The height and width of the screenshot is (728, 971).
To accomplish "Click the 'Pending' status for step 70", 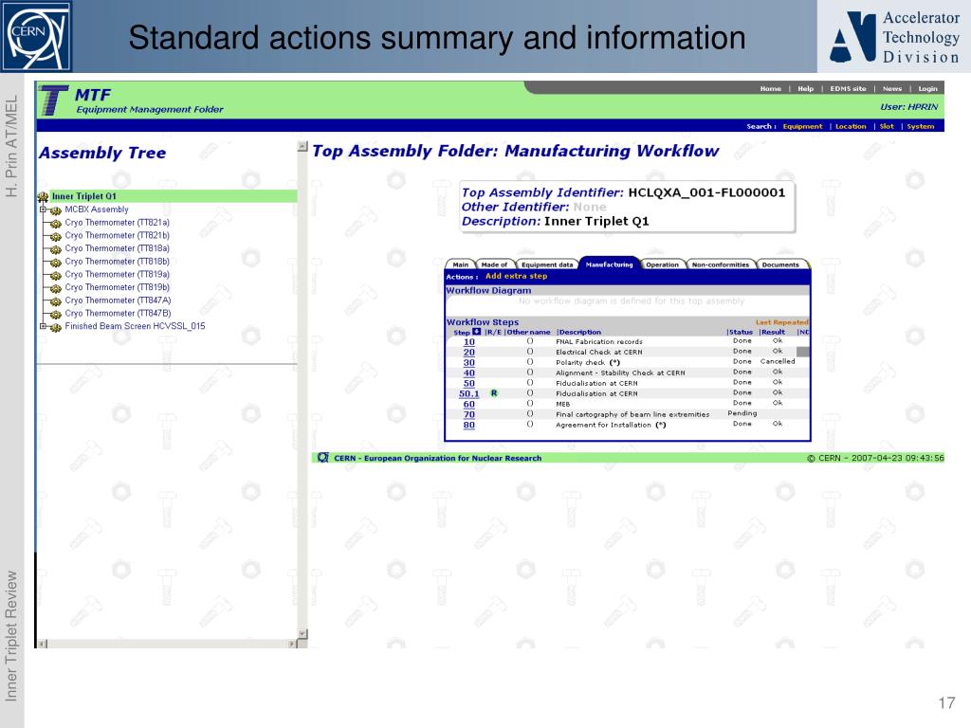I will pyautogui.click(x=742, y=413).
